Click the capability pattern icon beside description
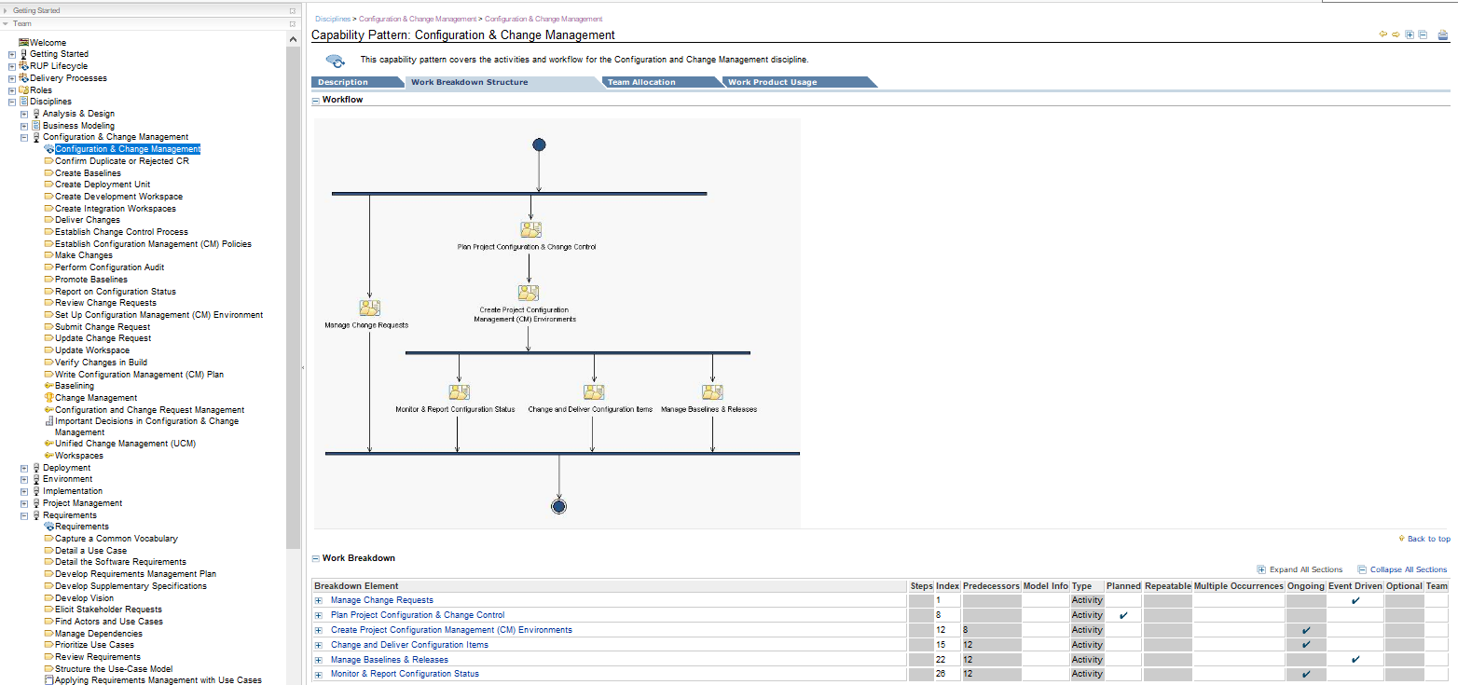The image size is (1458, 685). 335,62
